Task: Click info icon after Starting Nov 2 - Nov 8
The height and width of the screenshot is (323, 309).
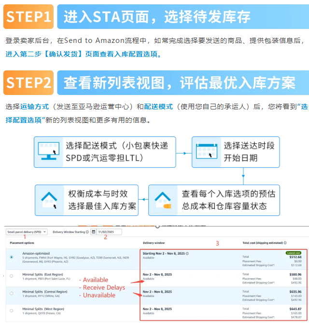Action: pyautogui.click(x=187, y=253)
